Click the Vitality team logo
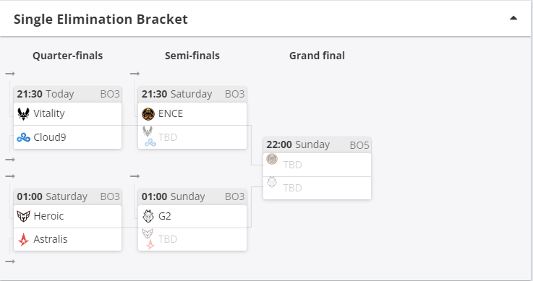533x281 pixels. tap(23, 114)
